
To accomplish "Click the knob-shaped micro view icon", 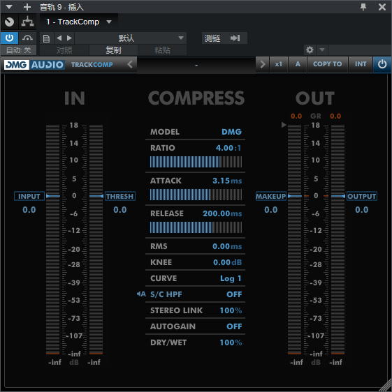I will tap(10, 22).
